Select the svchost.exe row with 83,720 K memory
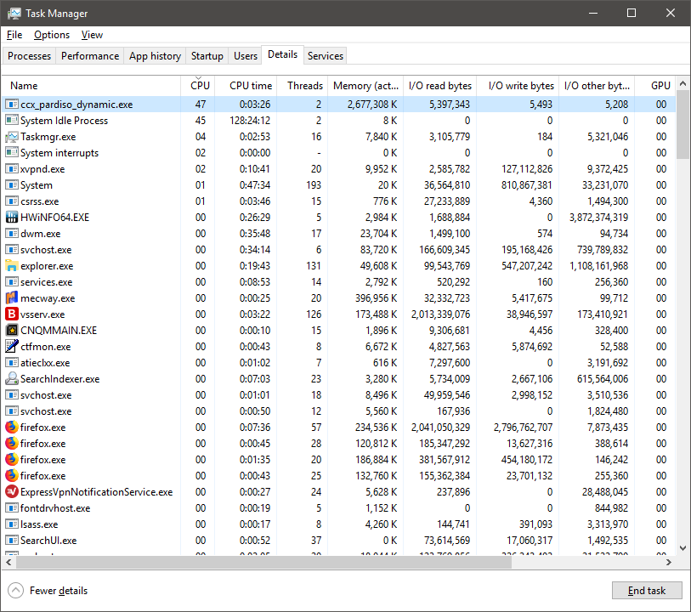This screenshot has height=612, width=691. pyautogui.click(x=338, y=250)
